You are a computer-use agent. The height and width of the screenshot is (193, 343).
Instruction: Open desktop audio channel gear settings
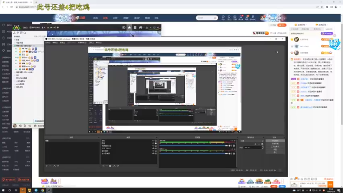[234, 146]
